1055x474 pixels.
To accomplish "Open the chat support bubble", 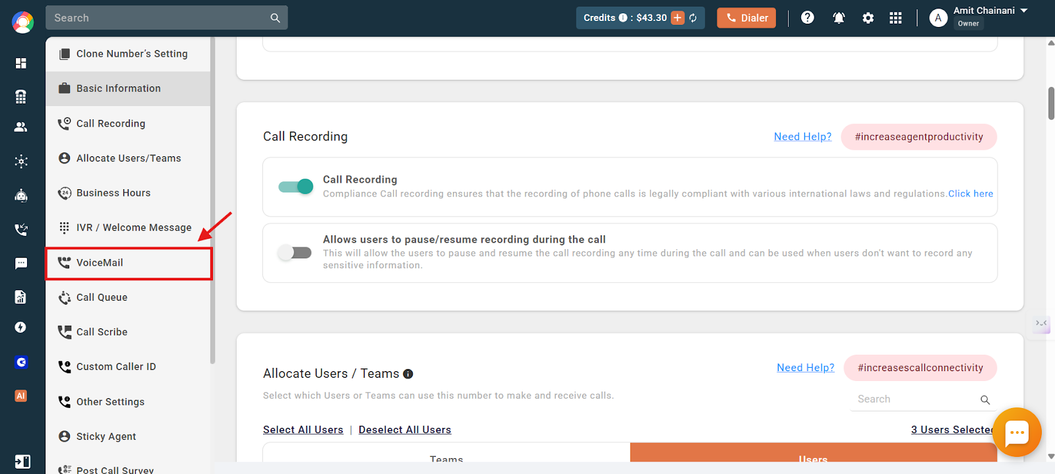I will coord(1017,432).
